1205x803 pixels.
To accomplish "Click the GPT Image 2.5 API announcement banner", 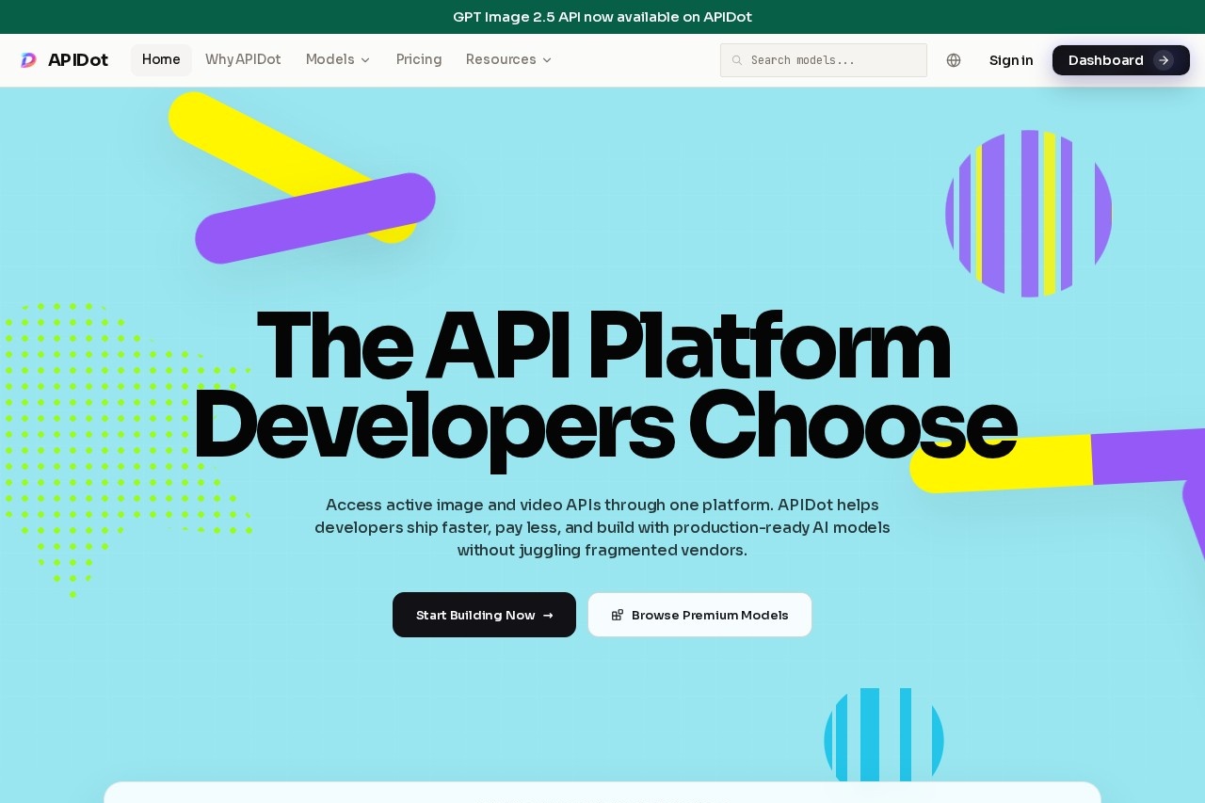I will coord(602,17).
